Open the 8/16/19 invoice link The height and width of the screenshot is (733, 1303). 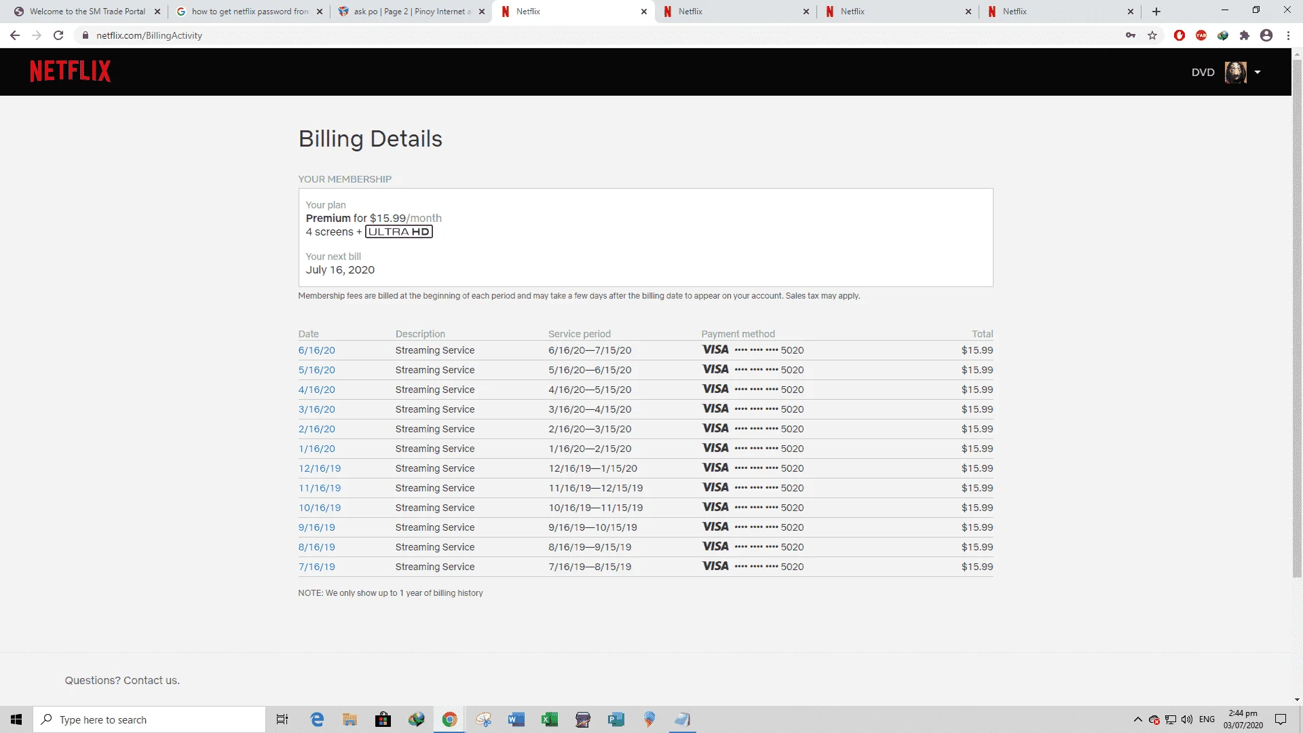coord(317,547)
